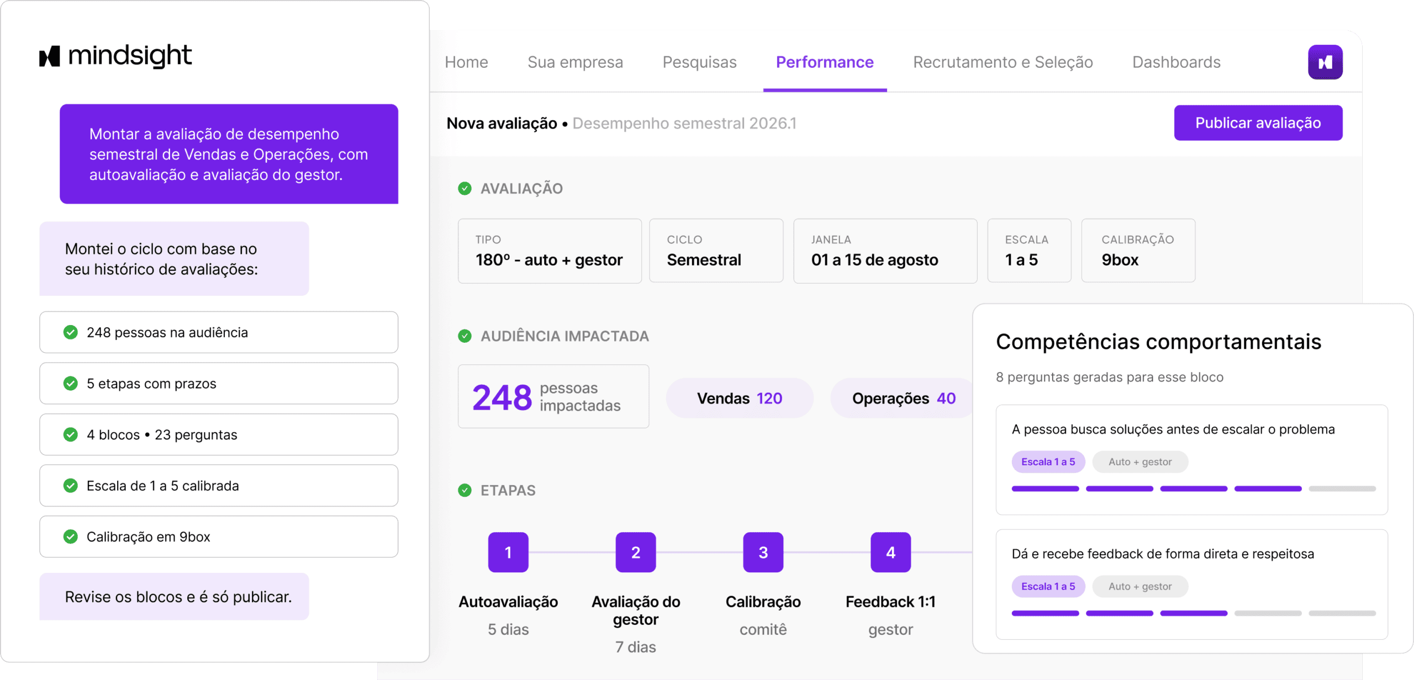
Task: Open the purple profile avatar icon
Action: 1325,62
